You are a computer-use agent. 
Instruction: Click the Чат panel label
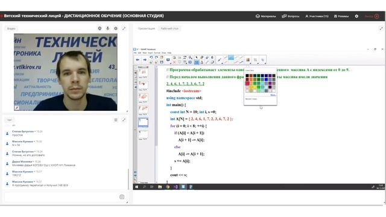coord(10,120)
